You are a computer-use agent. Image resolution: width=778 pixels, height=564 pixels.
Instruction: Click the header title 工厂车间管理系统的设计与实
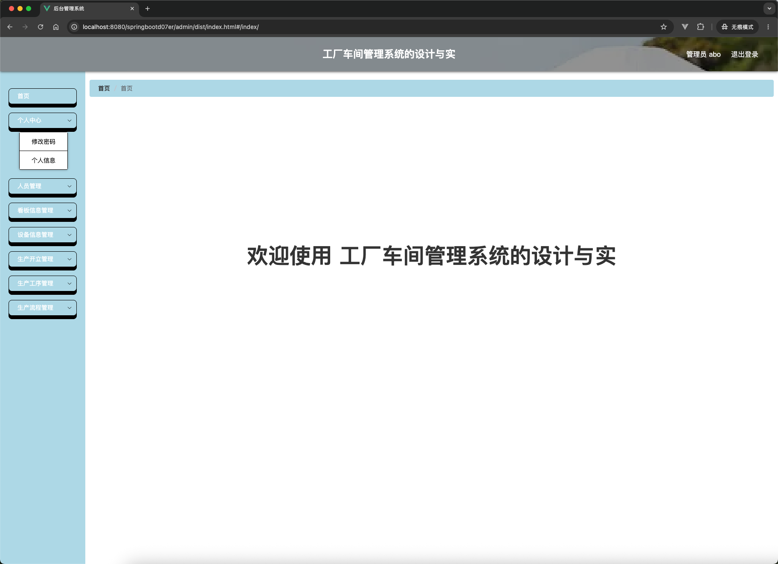click(x=389, y=54)
